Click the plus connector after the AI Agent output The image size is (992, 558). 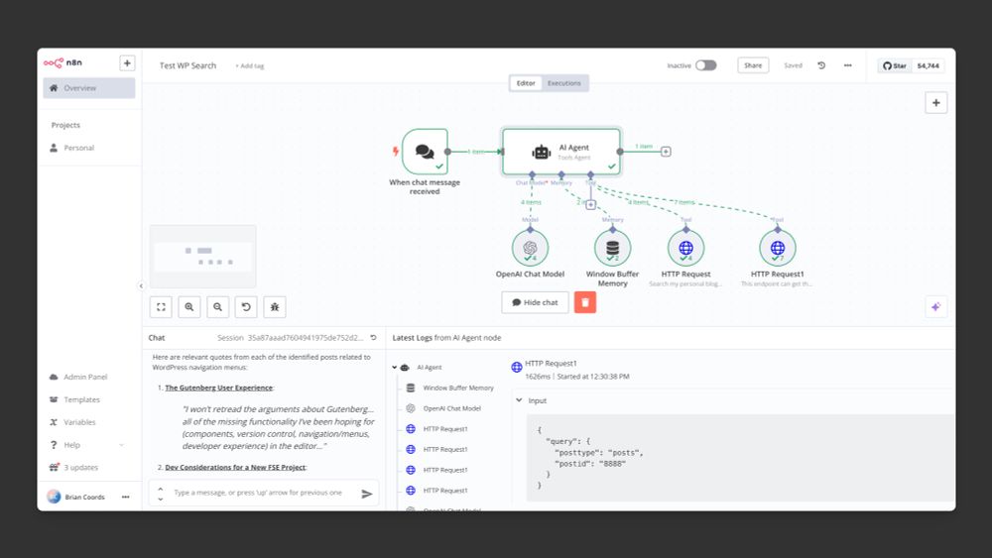(666, 152)
